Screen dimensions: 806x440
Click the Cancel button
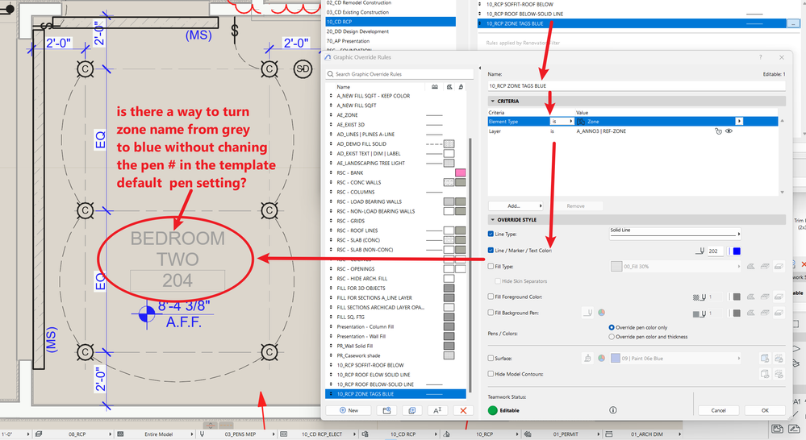tap(719, 410)
